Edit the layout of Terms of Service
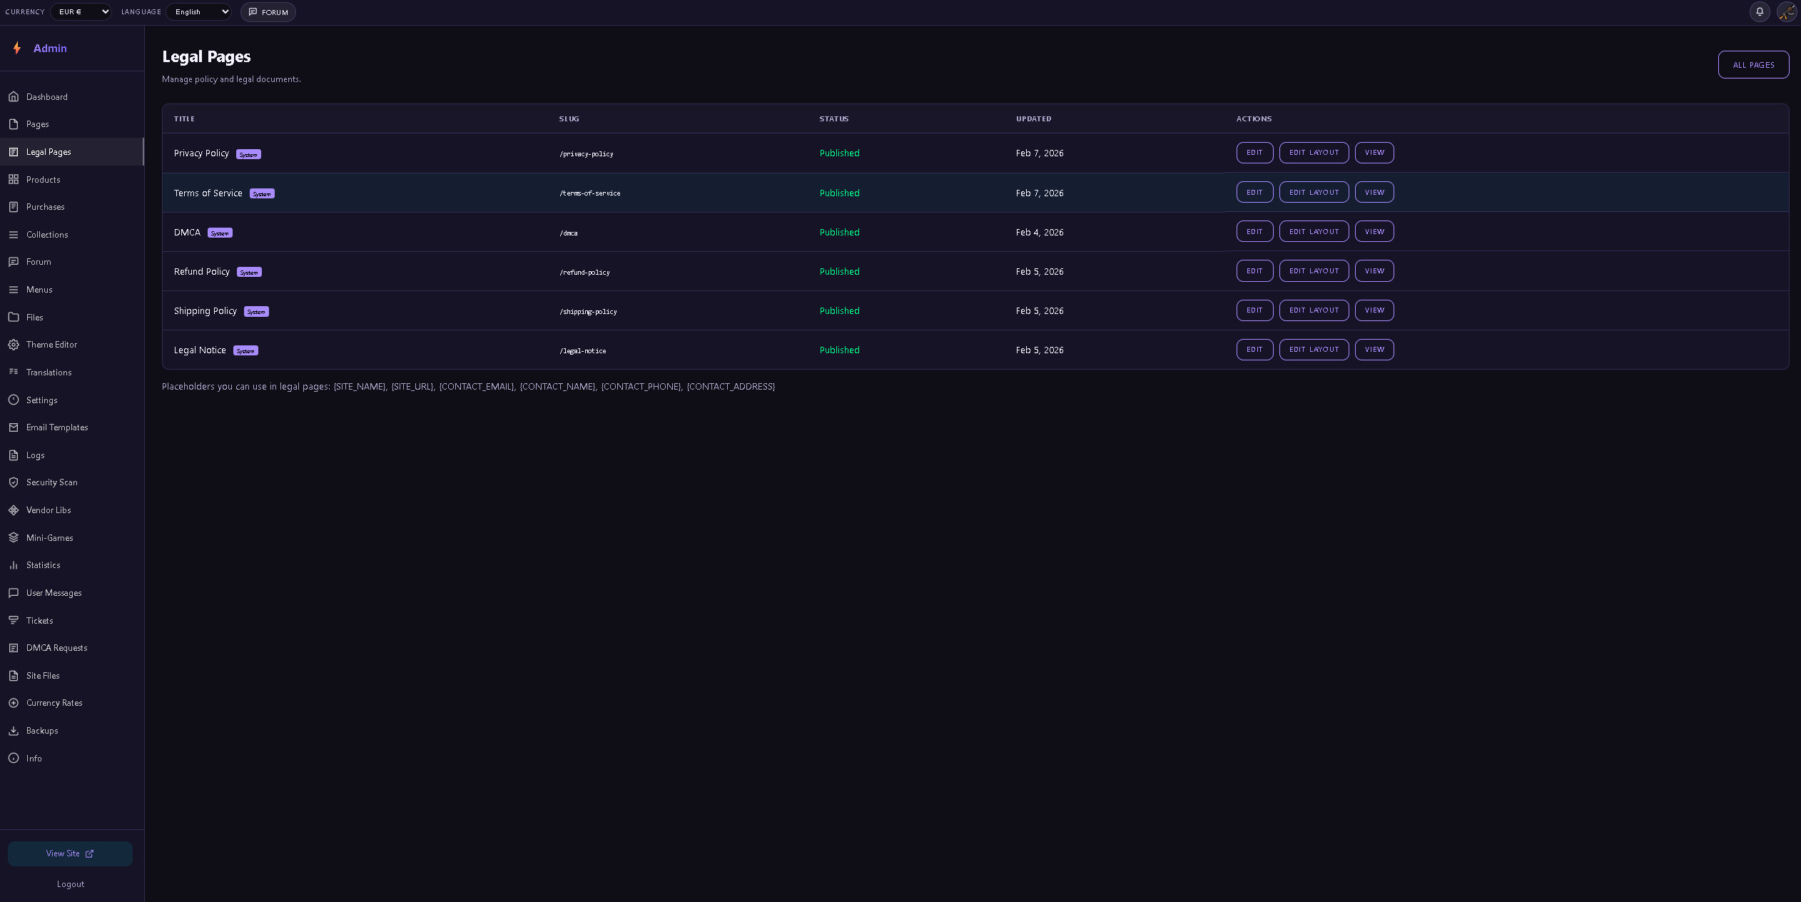1801x902 pixels. coord(1313,192)
